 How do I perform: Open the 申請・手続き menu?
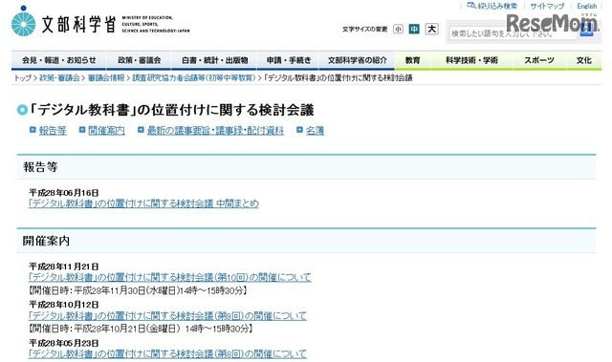coord(289,60)
